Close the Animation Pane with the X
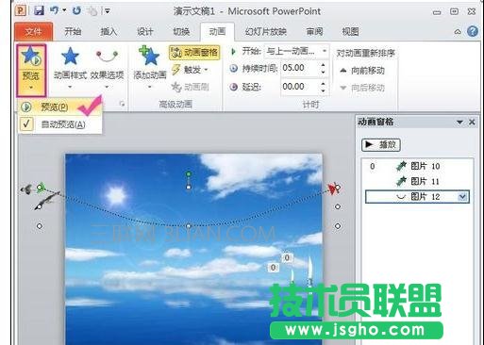Screen dimensions: 484x345 (x=472, y=122)
